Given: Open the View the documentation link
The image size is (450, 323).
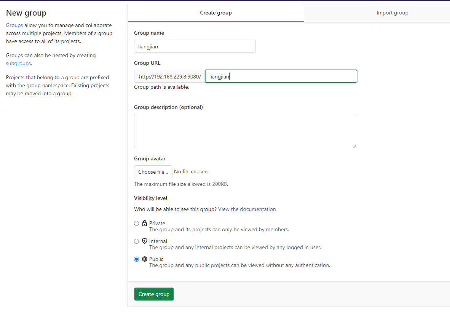Looking at the screenshot, I should click(247, 209).
